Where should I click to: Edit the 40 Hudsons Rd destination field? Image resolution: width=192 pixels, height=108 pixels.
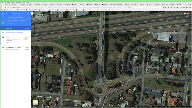pos(16,20)
